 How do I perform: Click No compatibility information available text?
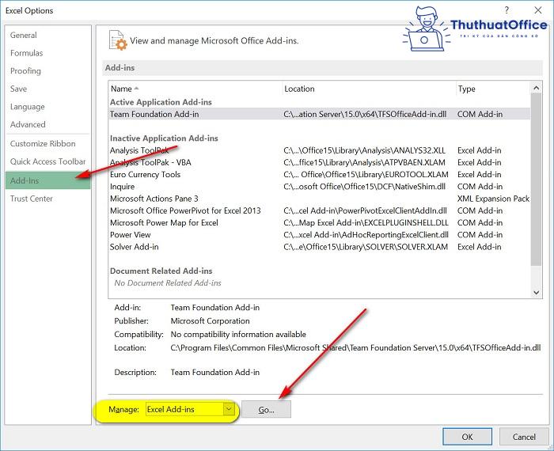tap(238, 334)
